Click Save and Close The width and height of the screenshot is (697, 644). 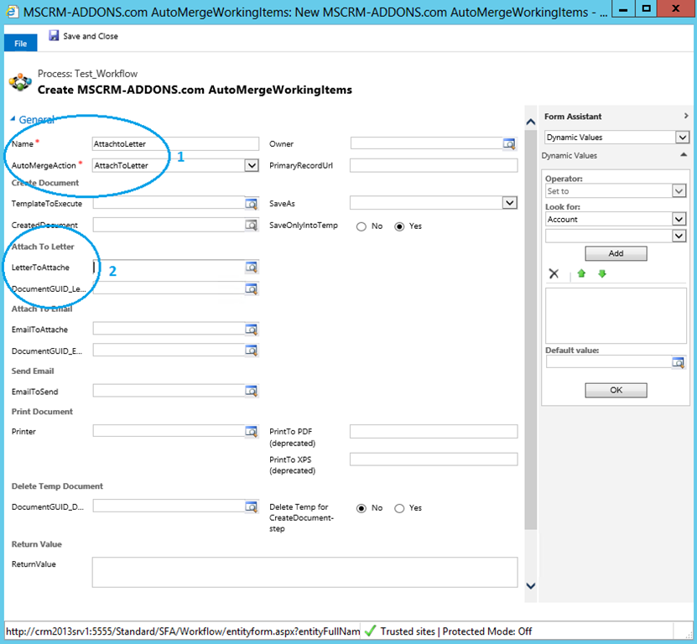coord(84,36)
